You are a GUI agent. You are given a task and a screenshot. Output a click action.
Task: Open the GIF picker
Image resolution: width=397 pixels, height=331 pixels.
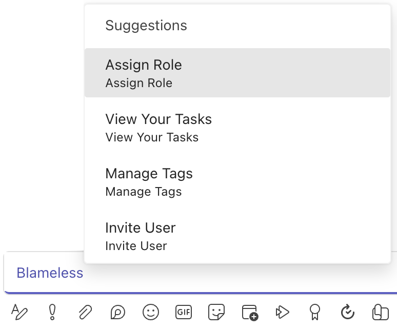click(184, 312)
